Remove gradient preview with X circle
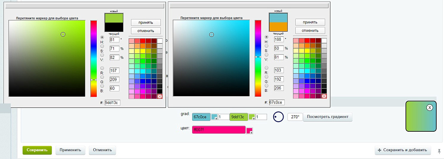The height and width of the screenshot is (159, 444). (x=430, y=107)
